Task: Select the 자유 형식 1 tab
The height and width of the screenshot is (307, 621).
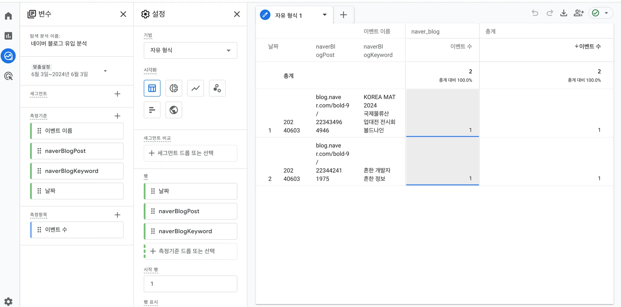Action: coord(288,15)
